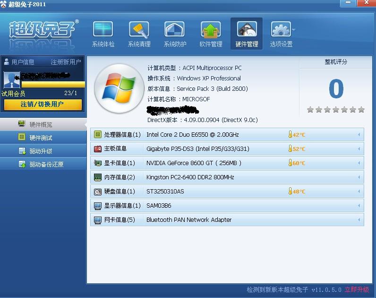Click the 硬件概览 sidebar icon

point(22,123)
